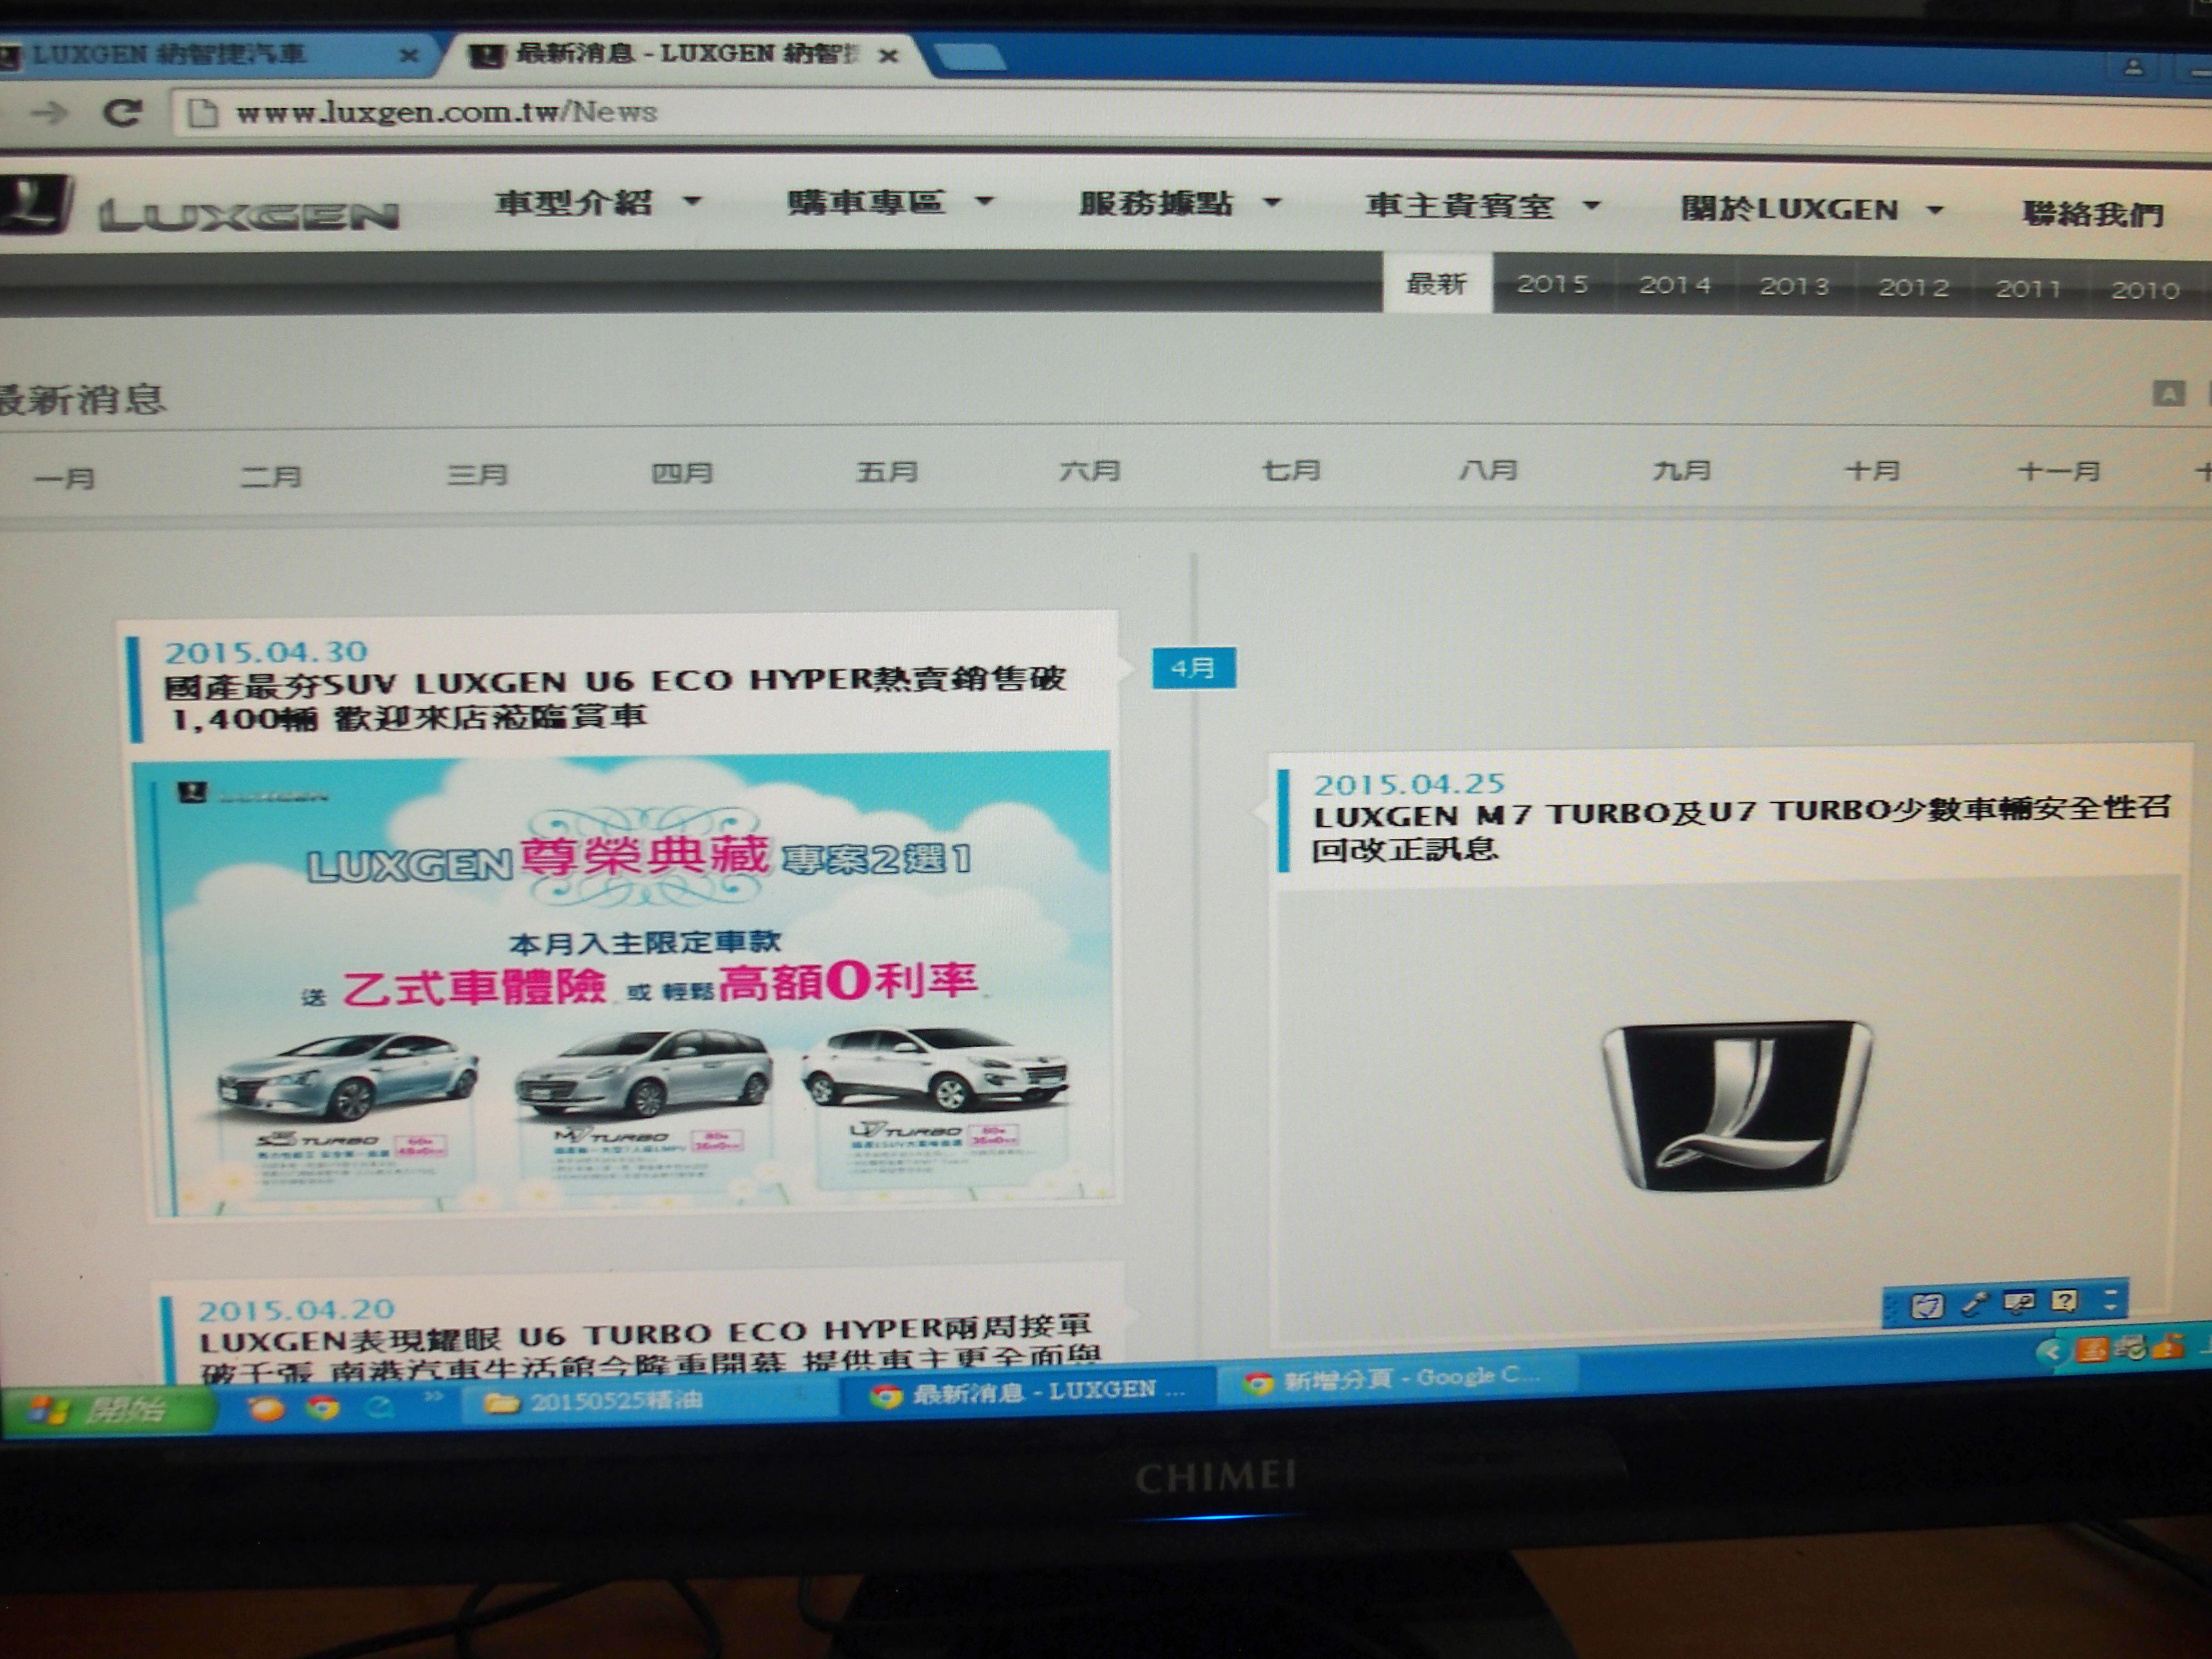Click the browser forward arrow

(48, 113)
